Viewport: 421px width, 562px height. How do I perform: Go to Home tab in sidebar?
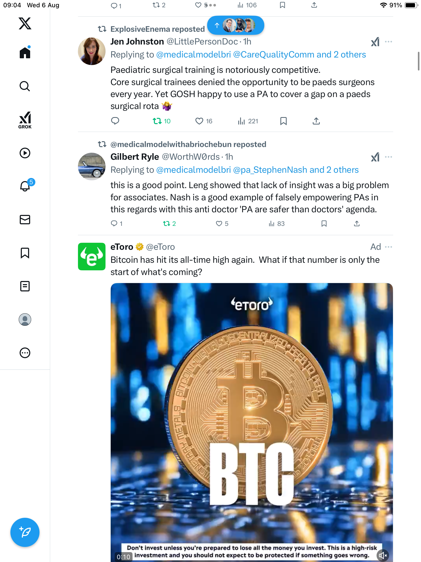(x=25, y=53)
